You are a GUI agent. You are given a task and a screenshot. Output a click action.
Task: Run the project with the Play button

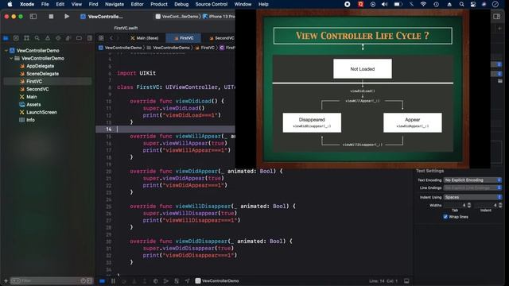[x=67, y=16]
